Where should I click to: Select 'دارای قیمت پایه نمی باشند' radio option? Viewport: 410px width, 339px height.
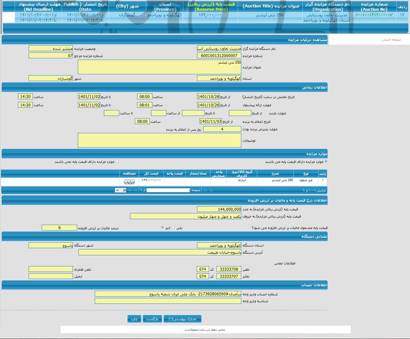117,161
